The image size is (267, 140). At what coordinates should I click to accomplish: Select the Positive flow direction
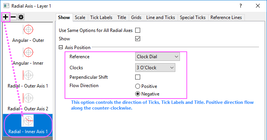coord(138,86)
